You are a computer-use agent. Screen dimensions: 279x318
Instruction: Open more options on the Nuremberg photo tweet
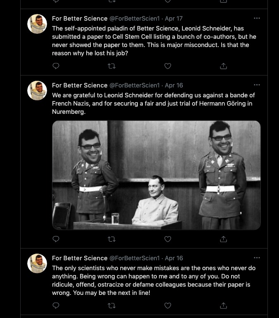tap(257, 85)
